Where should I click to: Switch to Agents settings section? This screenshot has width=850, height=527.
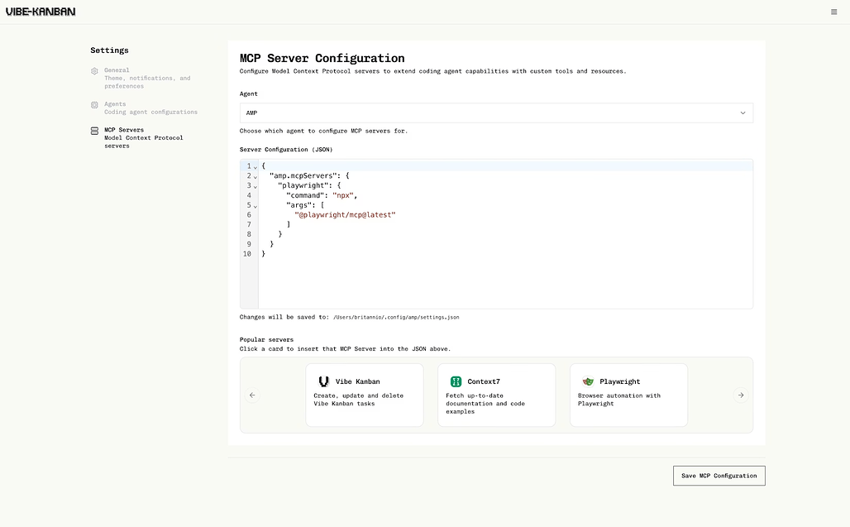[150, 108]
